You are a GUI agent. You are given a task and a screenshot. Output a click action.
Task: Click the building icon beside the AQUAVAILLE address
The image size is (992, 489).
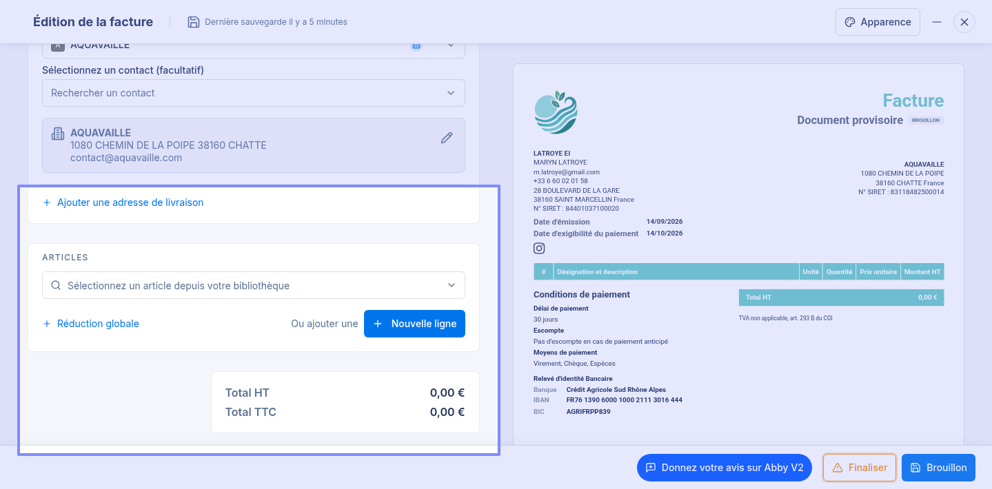pyautogui.click(x=59, y=134)
